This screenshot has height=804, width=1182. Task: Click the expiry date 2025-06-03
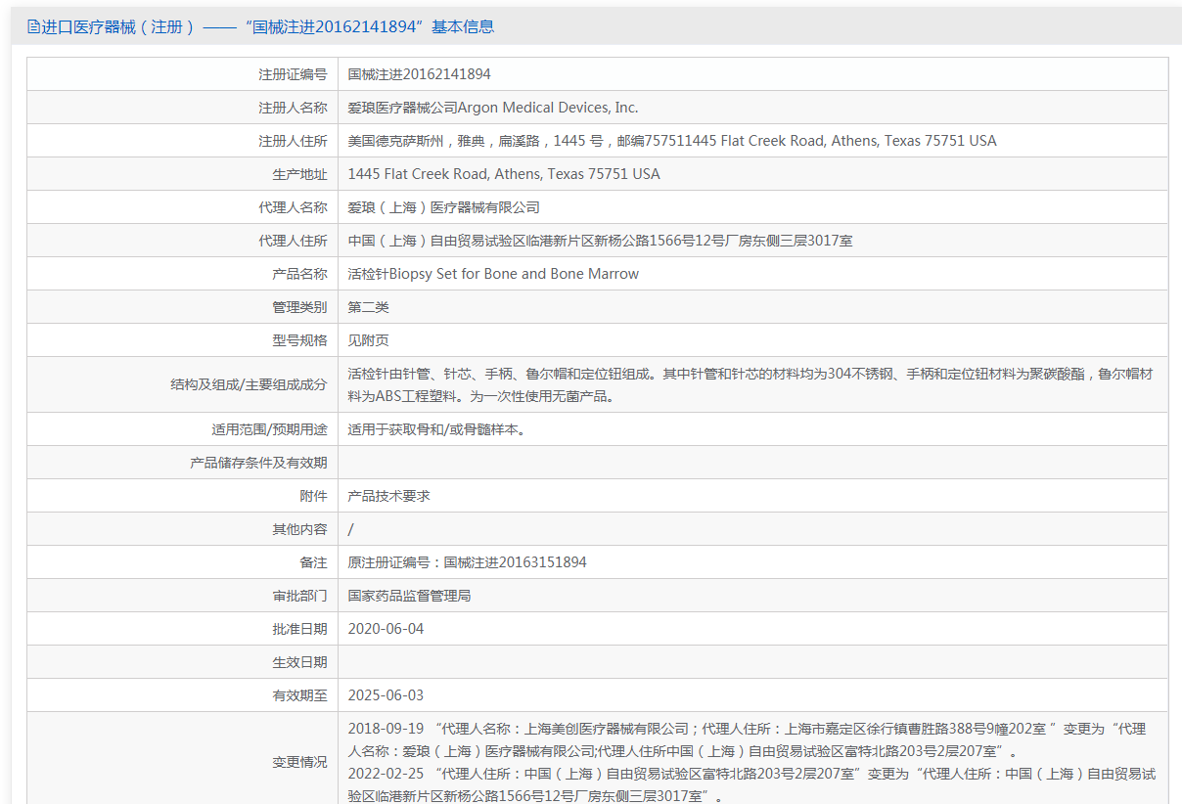pos(386,695)
